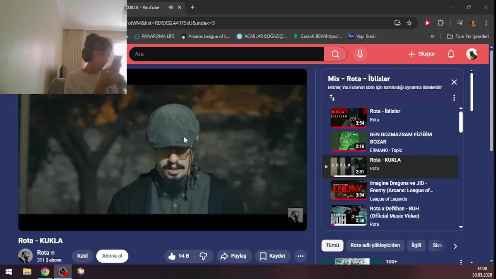Open Garanti BBVA bookmark
The width and height of the screenshot is (496, 279).
317,36
